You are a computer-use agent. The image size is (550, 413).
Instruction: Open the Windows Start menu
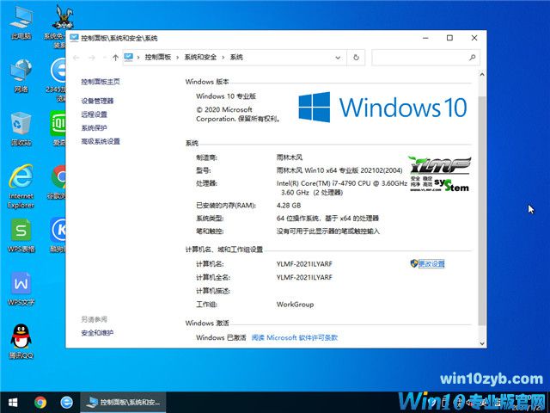(x=13, y=402)
